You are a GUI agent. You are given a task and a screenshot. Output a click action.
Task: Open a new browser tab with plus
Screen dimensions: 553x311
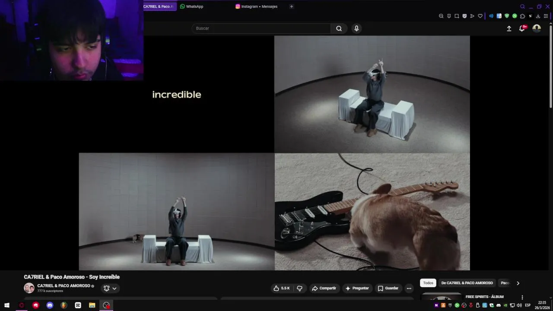292,6
